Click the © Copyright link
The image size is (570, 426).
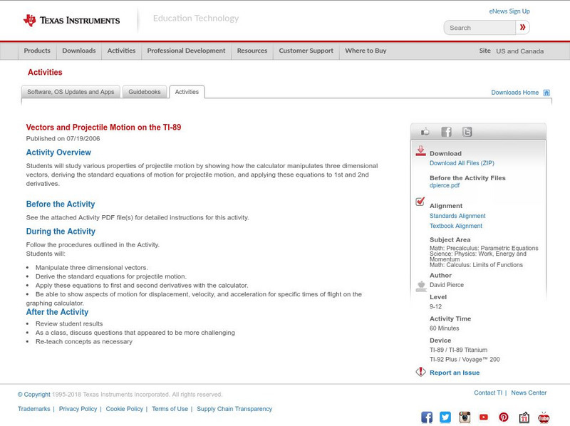[33, 395]
